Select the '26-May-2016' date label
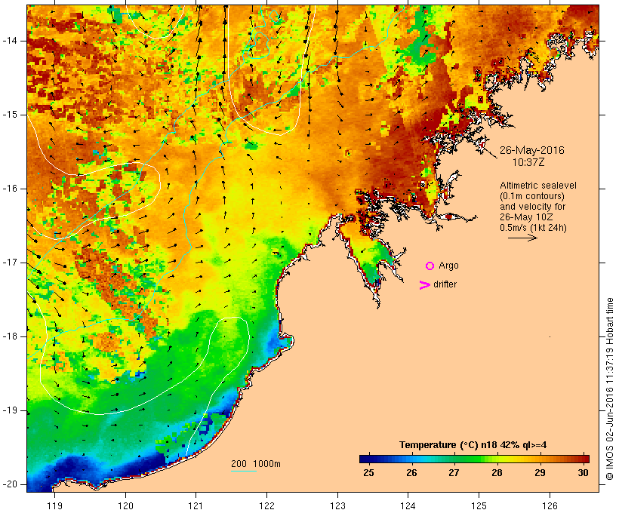 [531, 150]
